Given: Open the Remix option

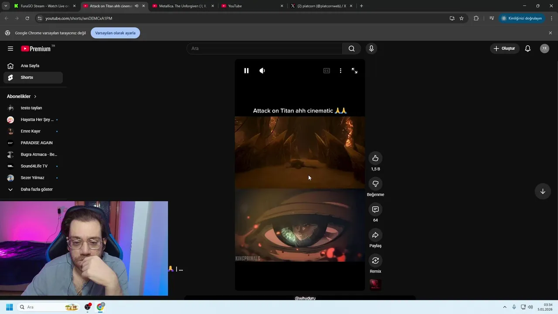Looking at the screenshot, I should (x=375, y=261).
